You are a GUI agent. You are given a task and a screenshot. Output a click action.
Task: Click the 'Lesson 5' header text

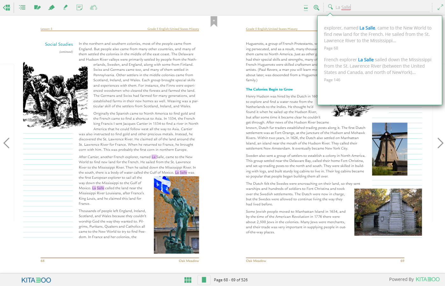[x=46, y=29]
